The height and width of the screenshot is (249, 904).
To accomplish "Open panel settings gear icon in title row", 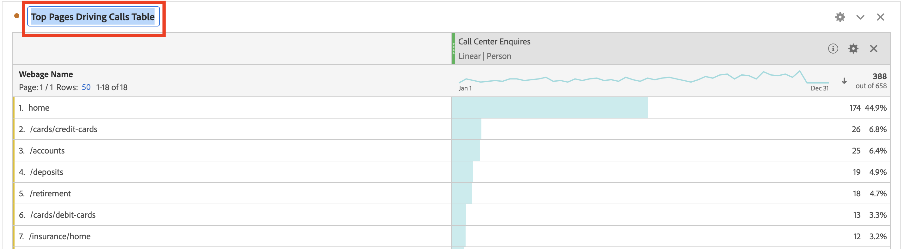I will point(840,17).
